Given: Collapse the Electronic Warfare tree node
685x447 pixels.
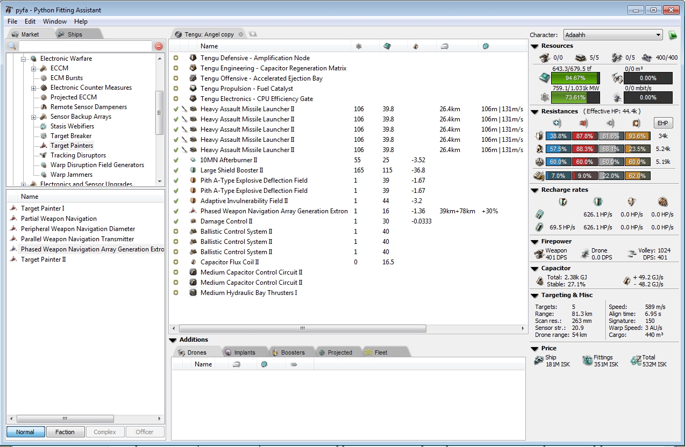Looking at the screenshot, I should pyautogui.click(x=24, y=59).
